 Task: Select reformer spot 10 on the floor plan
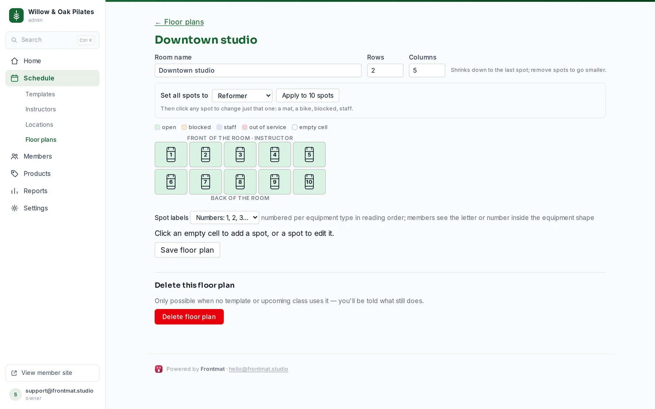pos(309,182)
